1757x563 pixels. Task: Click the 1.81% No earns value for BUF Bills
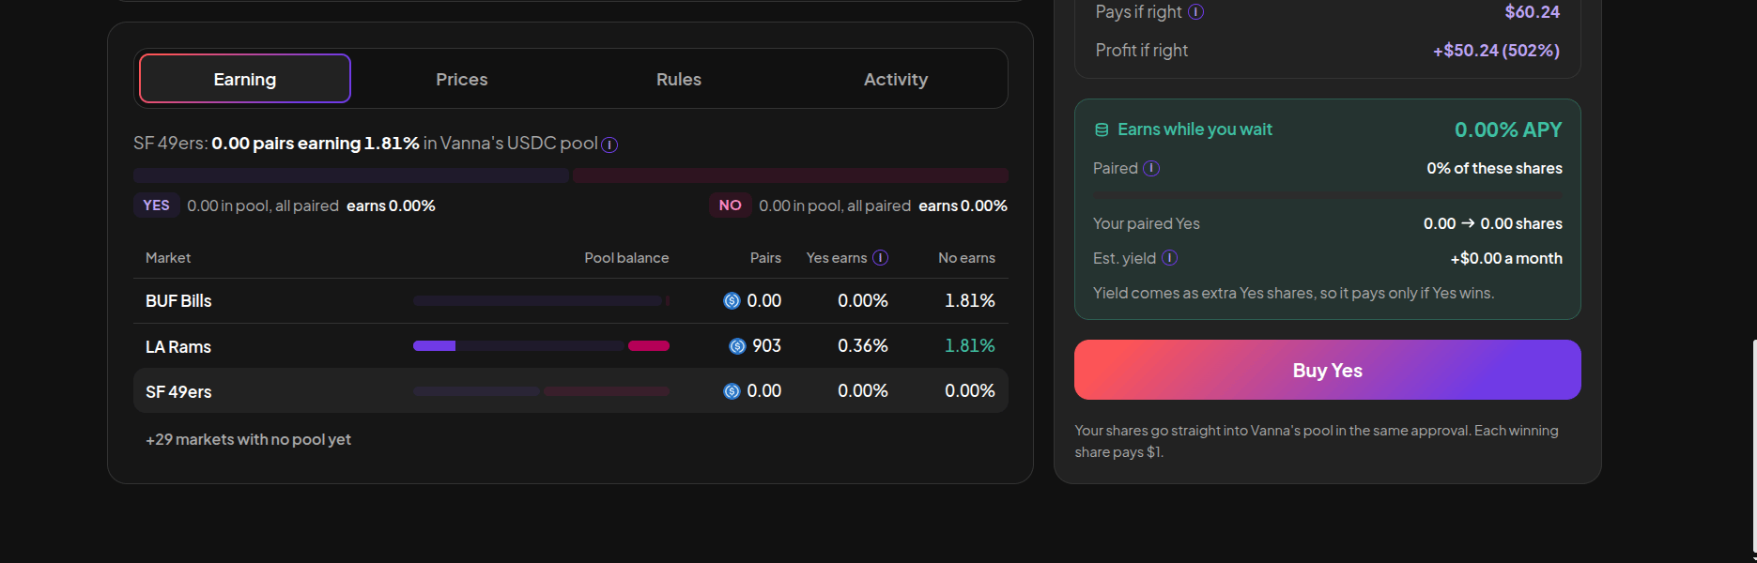(969, 301)
